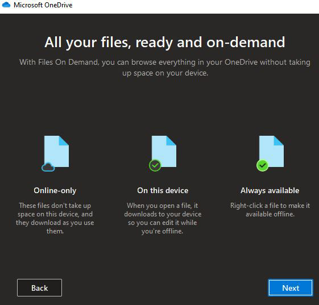
Task: Click the Always available description text
Action: pos(270,210)
